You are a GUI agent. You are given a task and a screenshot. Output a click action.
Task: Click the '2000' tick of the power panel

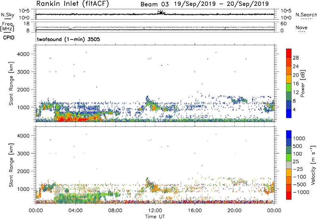(x=23, y=89)
